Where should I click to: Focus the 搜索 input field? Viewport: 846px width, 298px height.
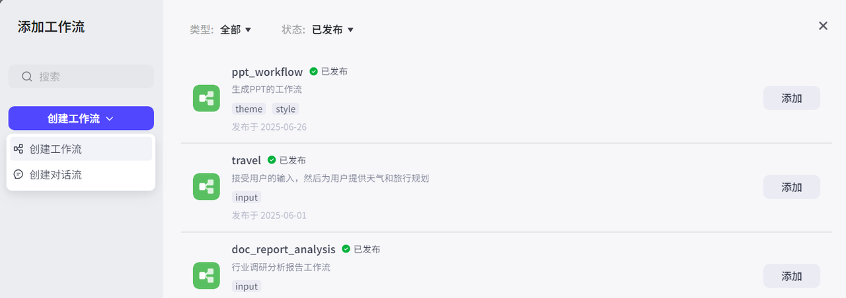(89, 76)
